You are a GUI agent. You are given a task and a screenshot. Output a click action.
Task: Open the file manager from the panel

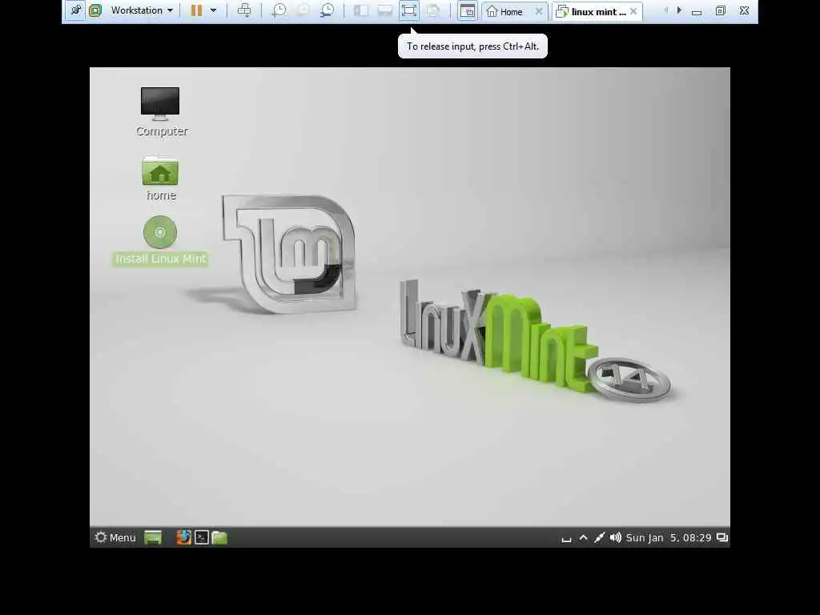coord(219,537)
